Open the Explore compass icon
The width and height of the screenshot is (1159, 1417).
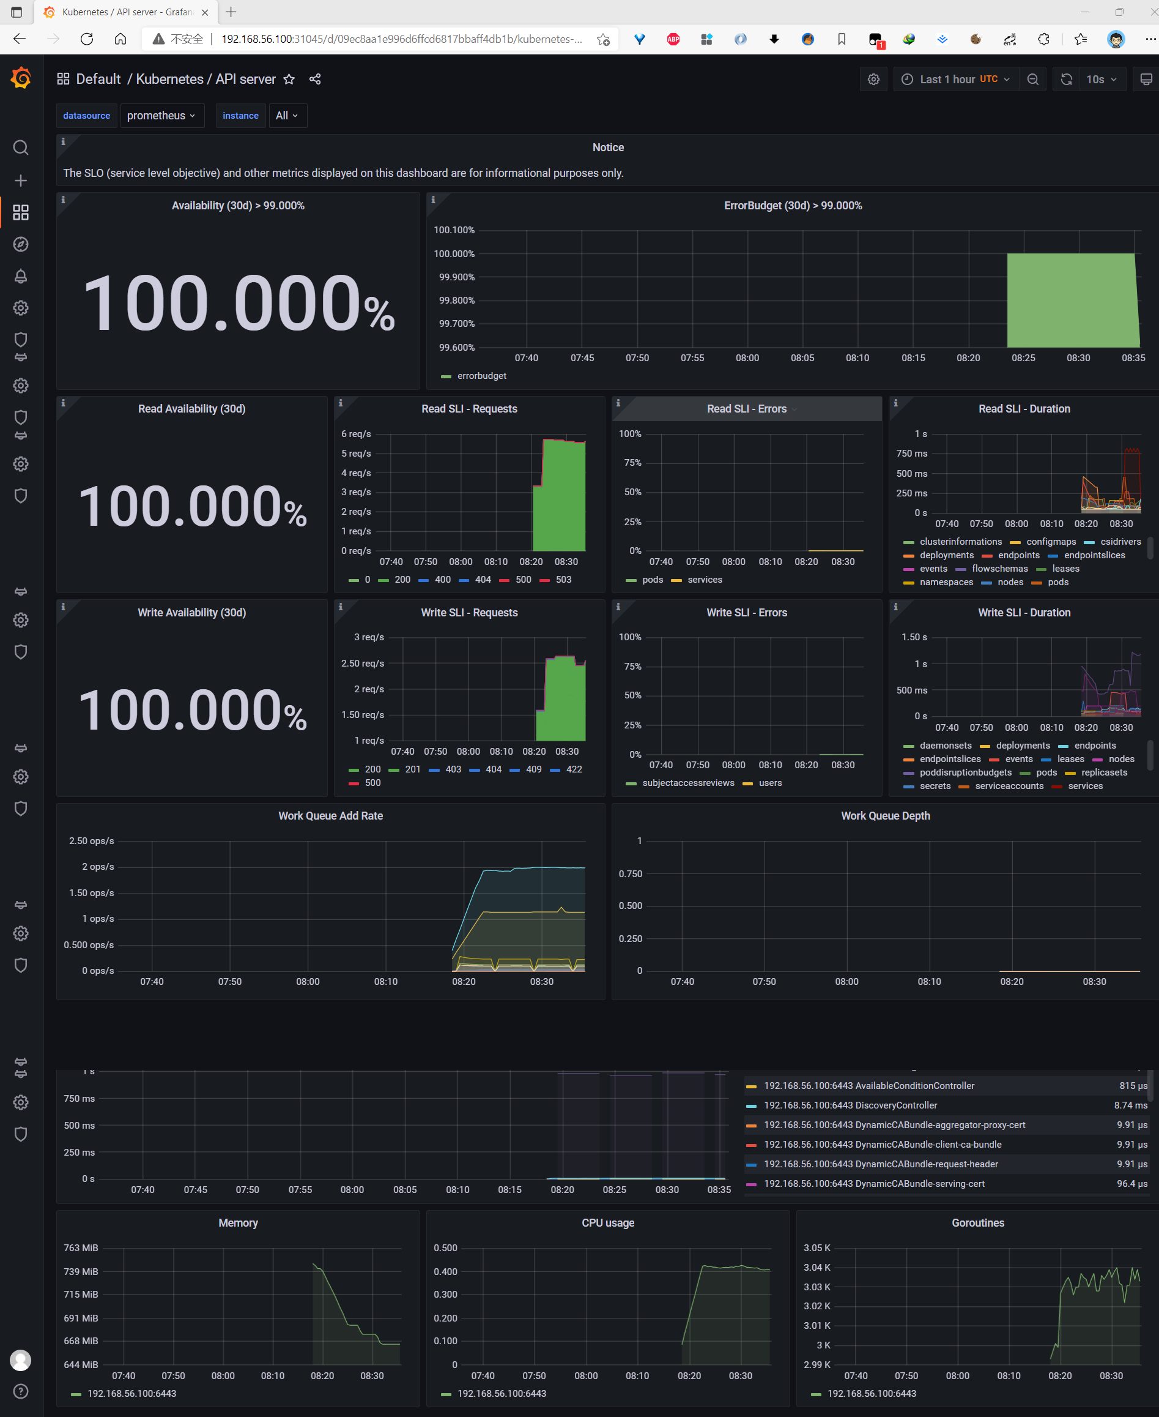pos(21,244)
